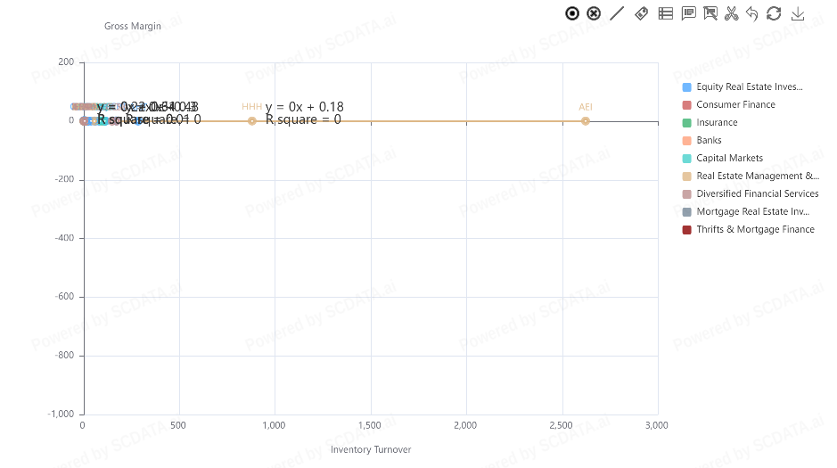Download the chart using the download icon
Image resolution: width=837 pixels, height=468 pixels.
click(x=798, y=13)
